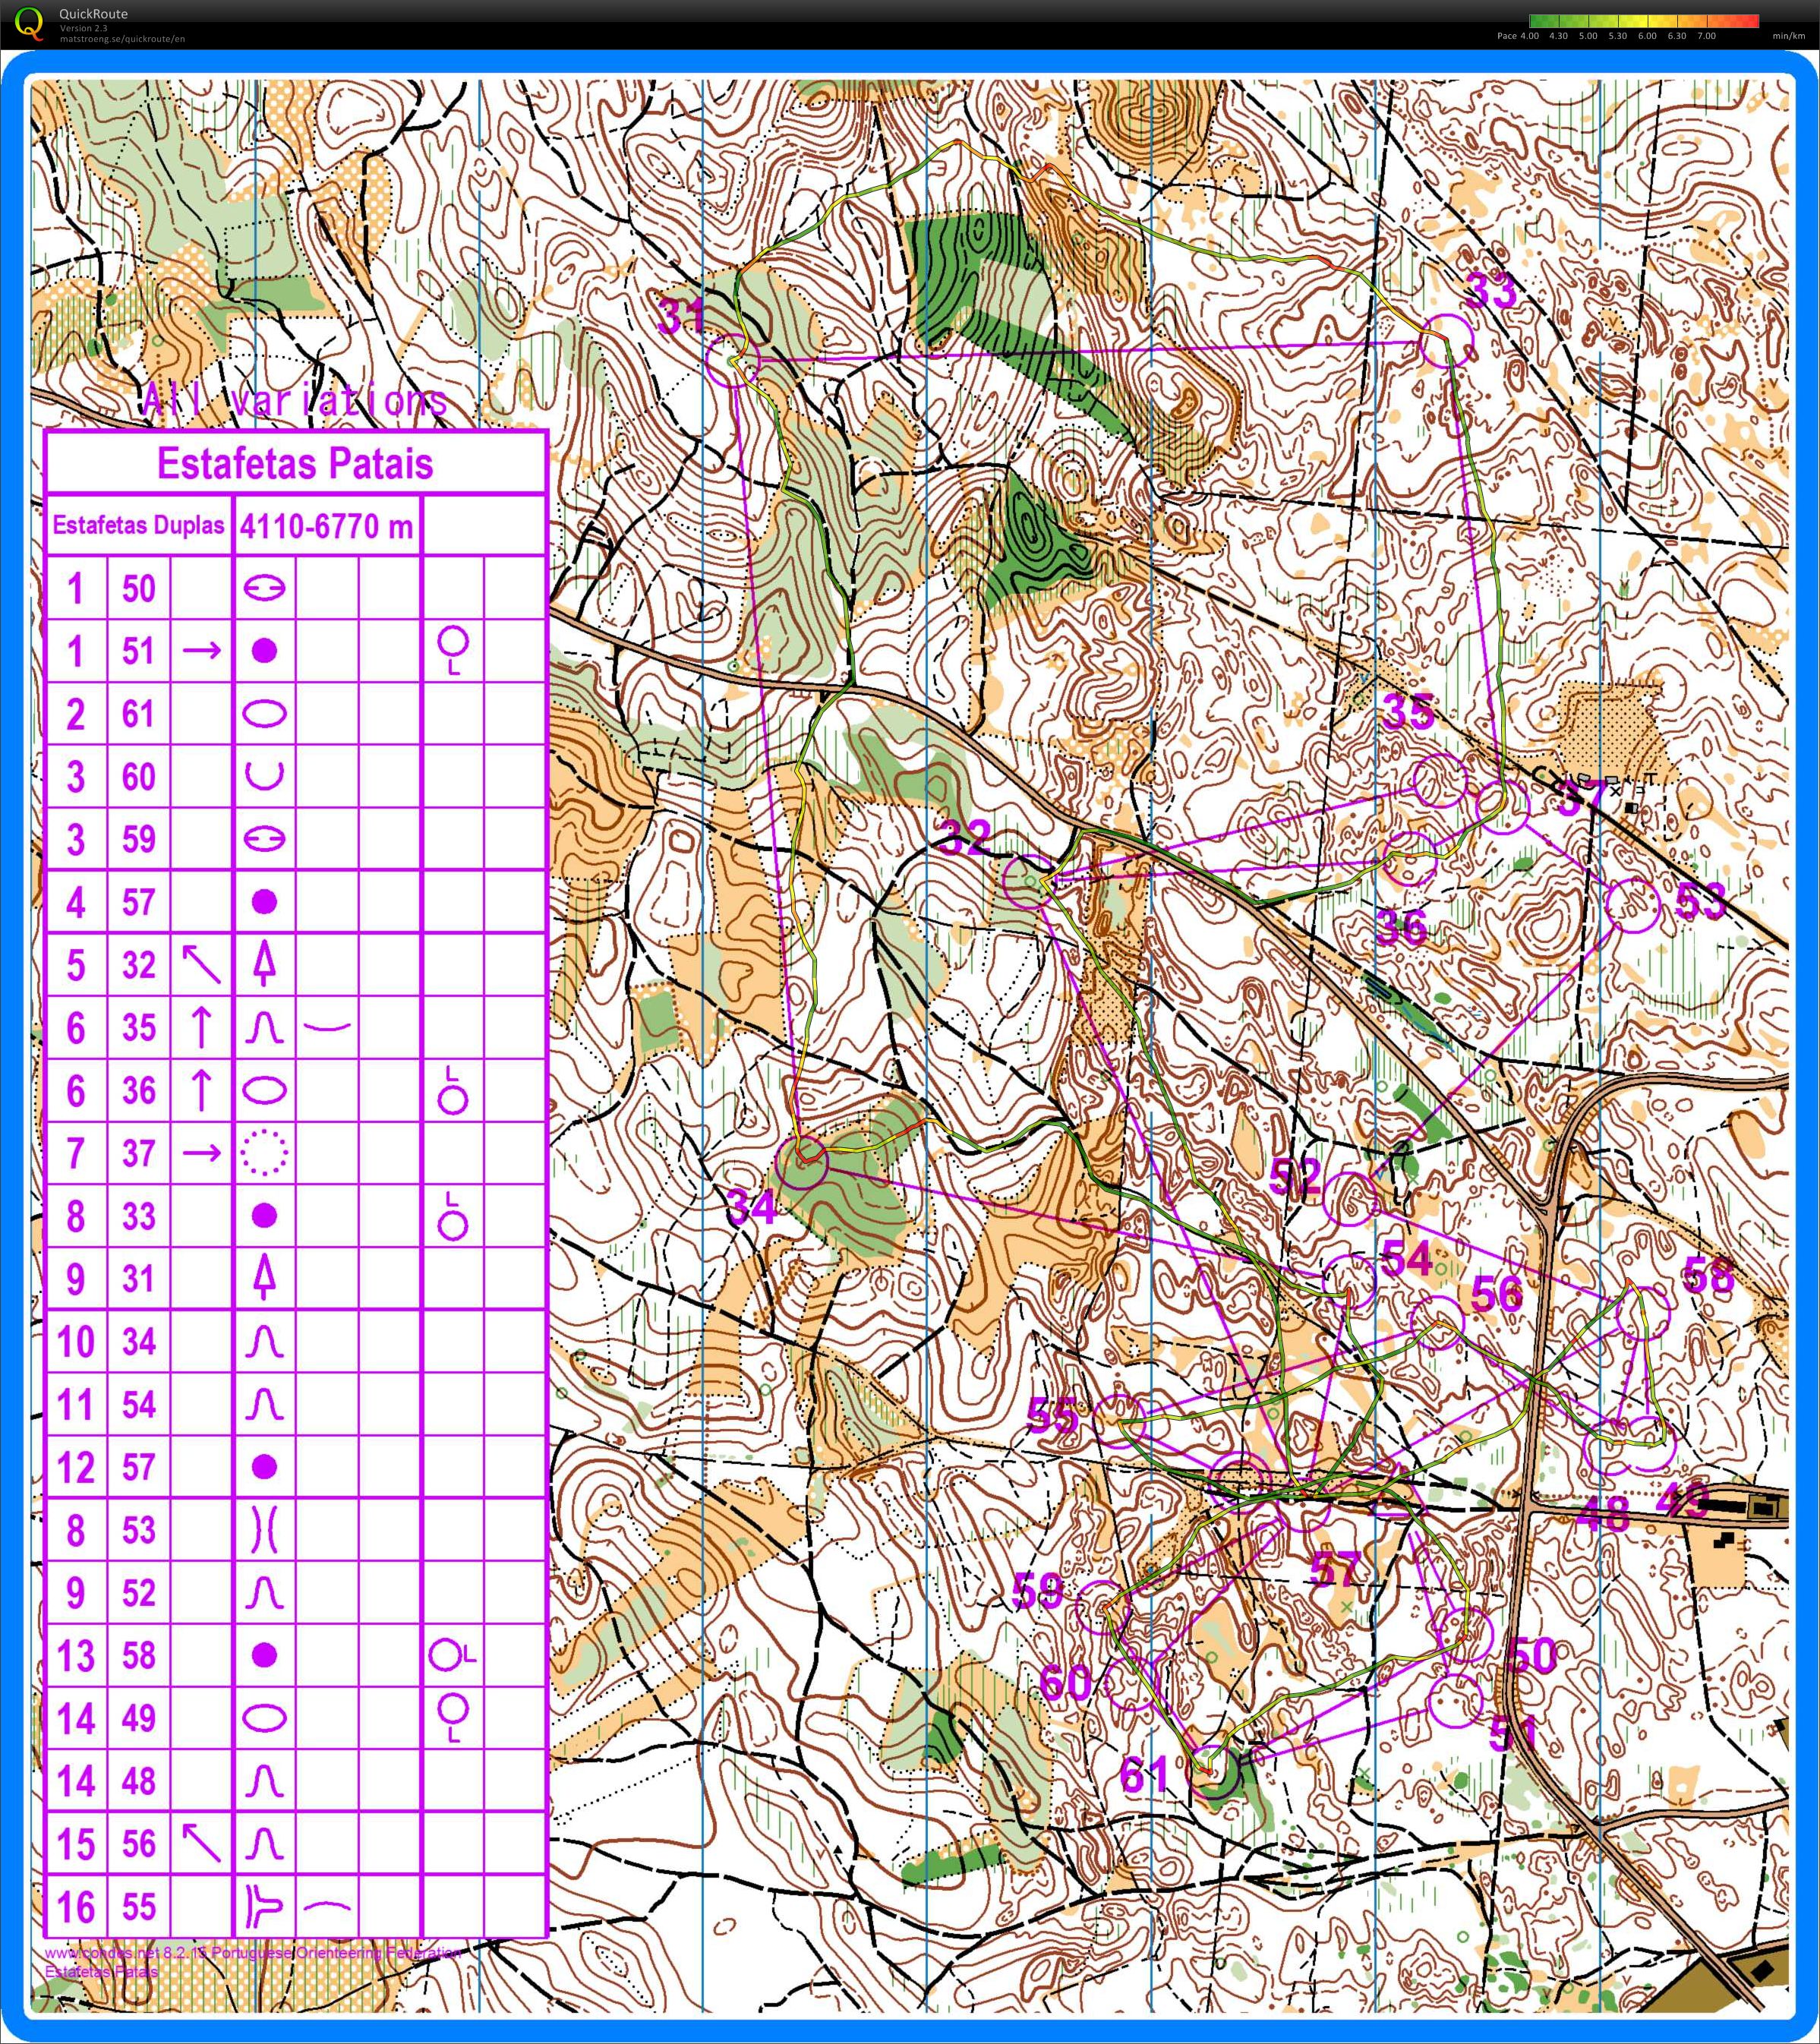Click the Pace 4.00 legend label
Screen dimensions: 1820x2044
(x=1517, y=36)
